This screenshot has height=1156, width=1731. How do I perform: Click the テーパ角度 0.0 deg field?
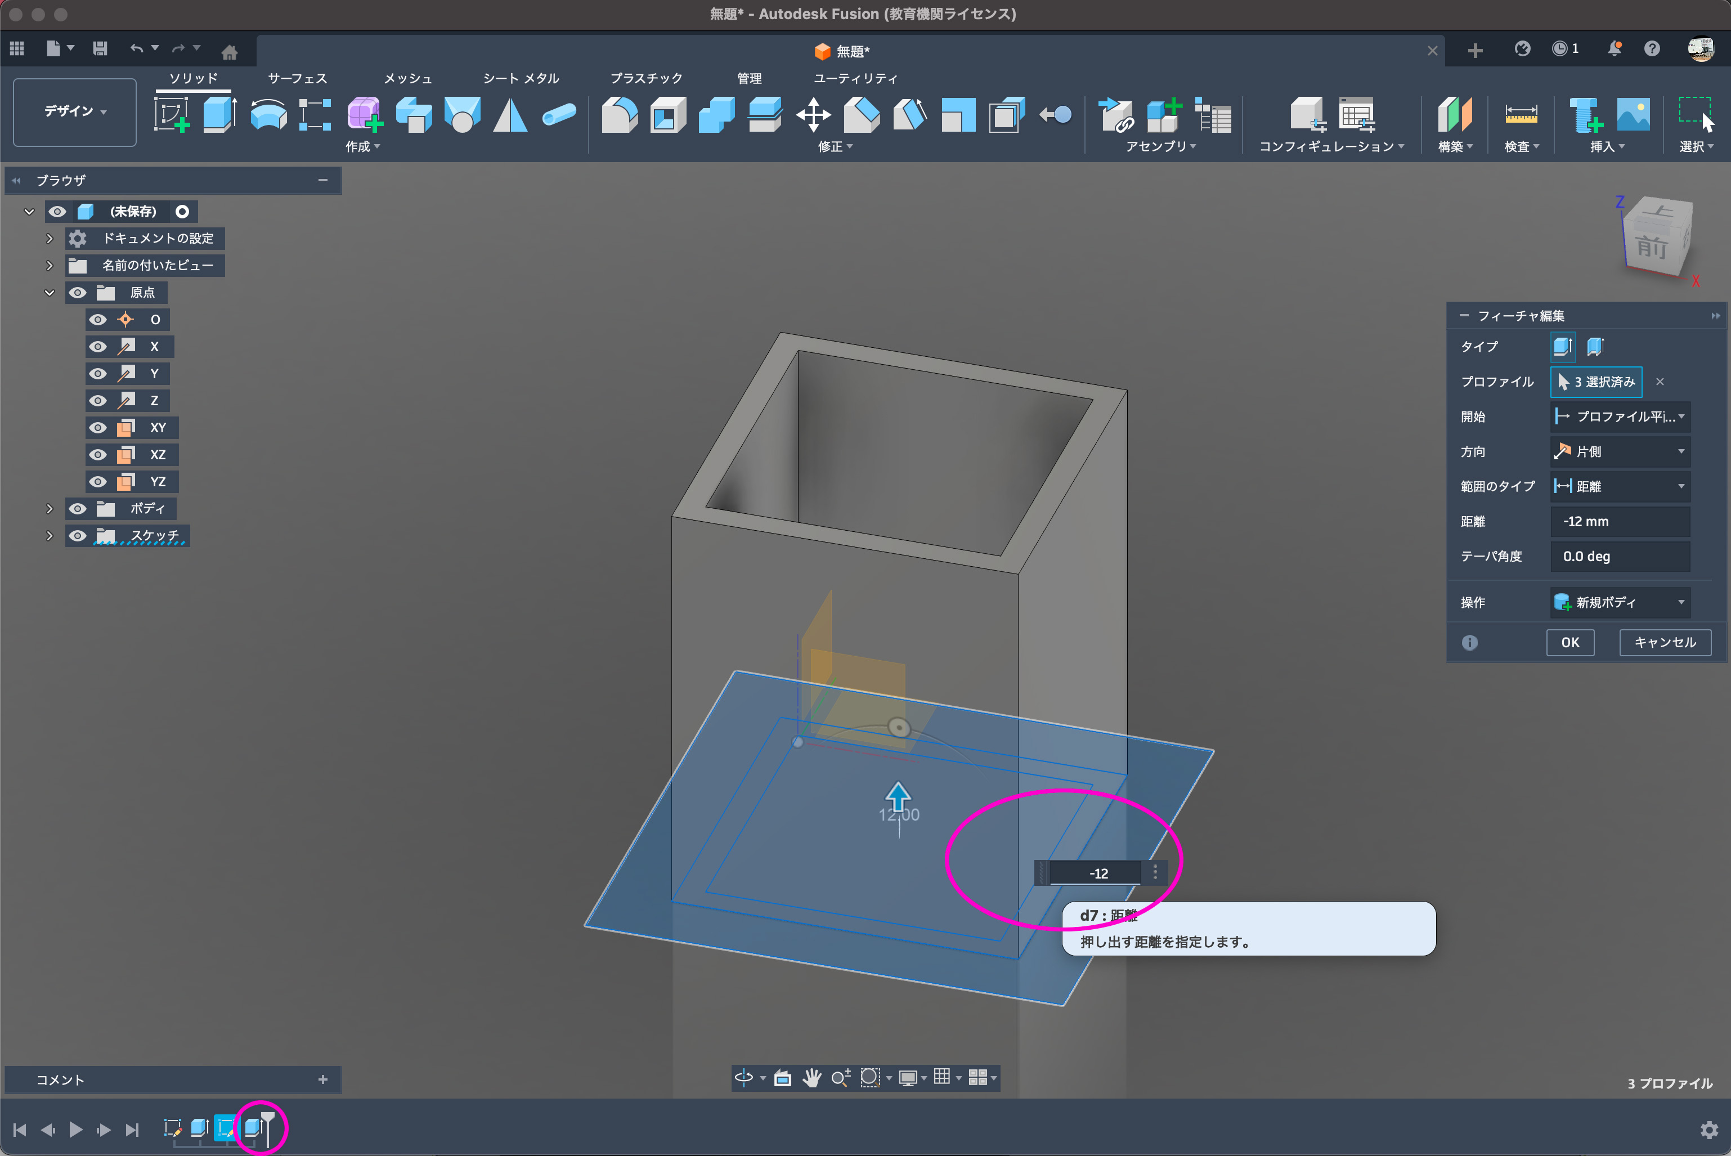click(1620, 557)
